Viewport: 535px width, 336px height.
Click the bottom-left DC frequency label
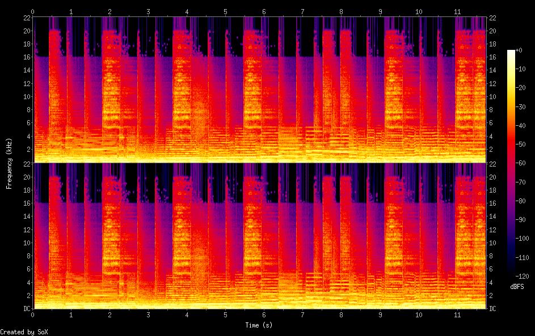(x=27, y=309)
